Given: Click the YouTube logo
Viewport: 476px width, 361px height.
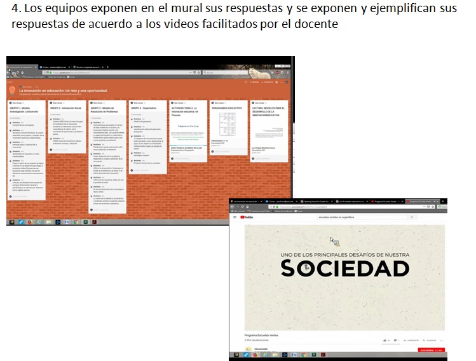Looking at the screenshot, I should 246,217.
